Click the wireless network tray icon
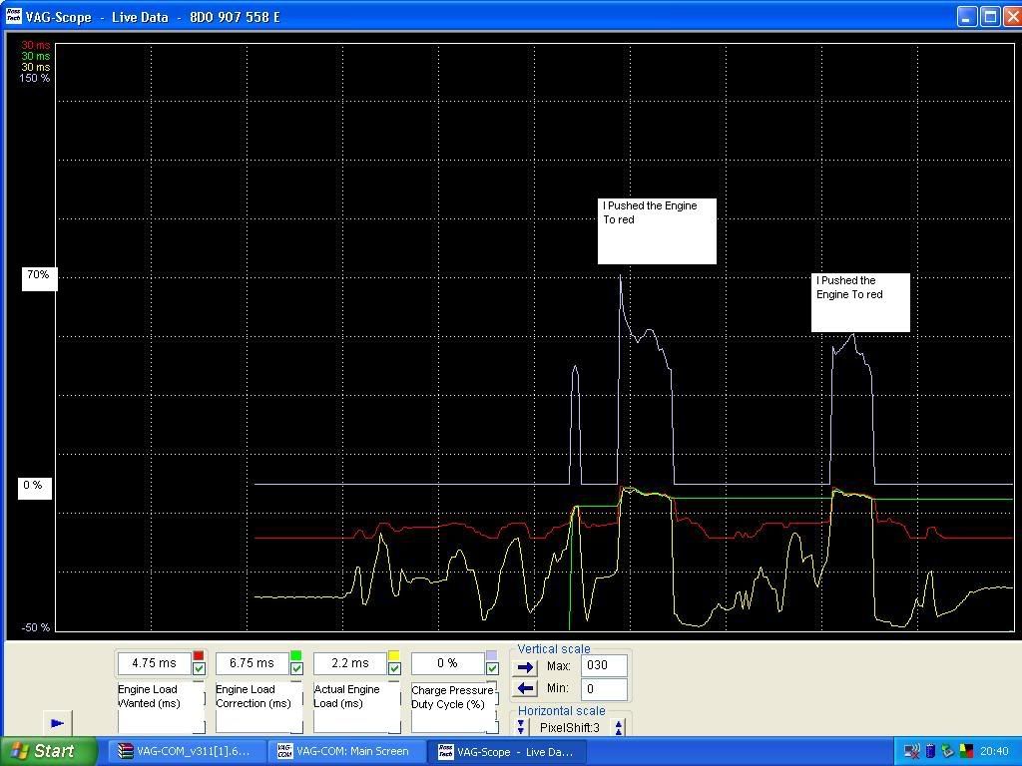This screenshot has height=766, width=1022. pyautogui.click(x=911, y=751)
